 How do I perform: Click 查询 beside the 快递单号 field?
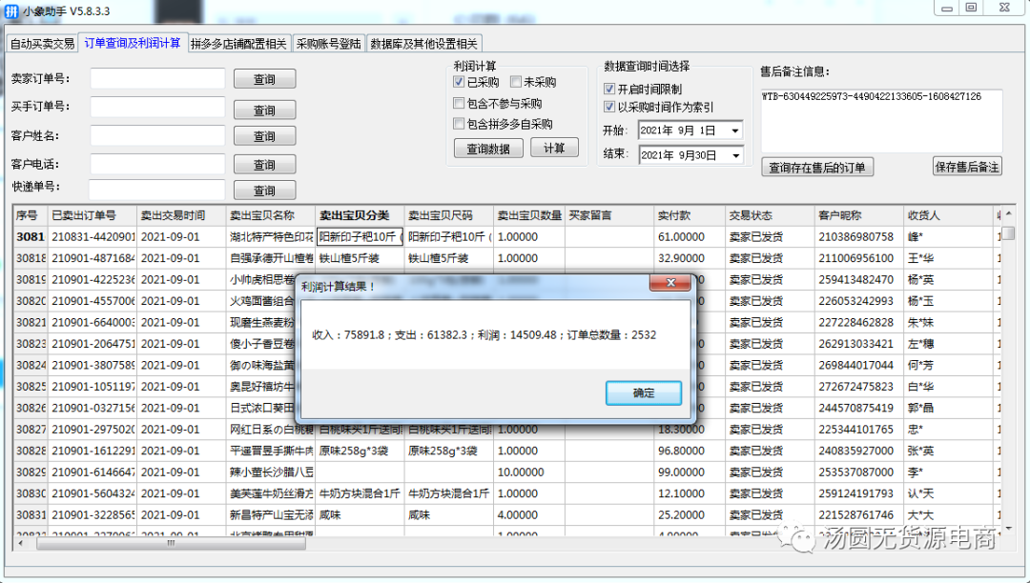[x=264, y=190]
